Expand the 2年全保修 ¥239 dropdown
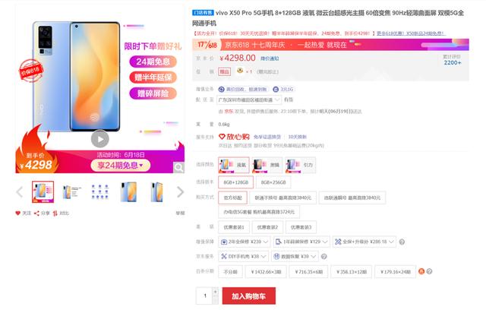Viewport: 486px width, 310px height. pyautogui.click(x=245, y=242)
